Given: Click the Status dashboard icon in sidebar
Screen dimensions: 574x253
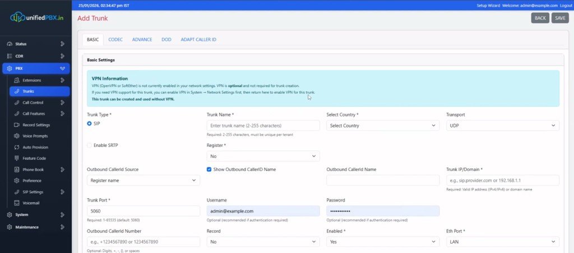Looking at the screenshot, I should click(10, 44).
